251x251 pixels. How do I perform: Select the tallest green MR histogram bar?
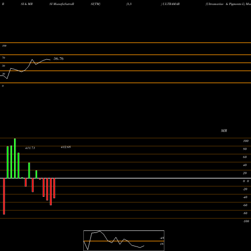coord(15,158)
